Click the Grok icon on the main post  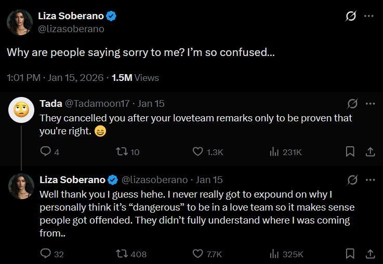tap(351, 16)
